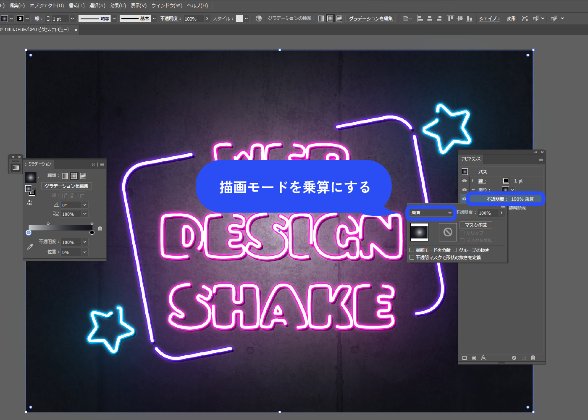Click the グラデーションを編集 button
Screen dimensions: 588x420
66,186
